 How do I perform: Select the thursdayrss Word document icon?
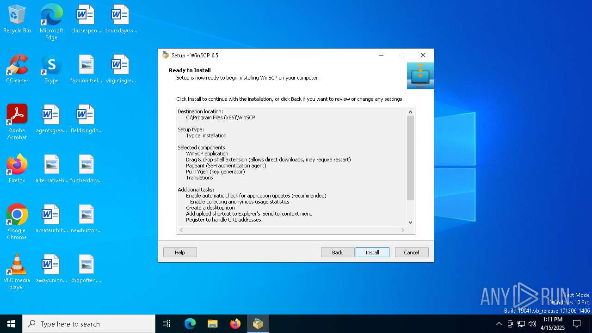(x=121, y=19)
